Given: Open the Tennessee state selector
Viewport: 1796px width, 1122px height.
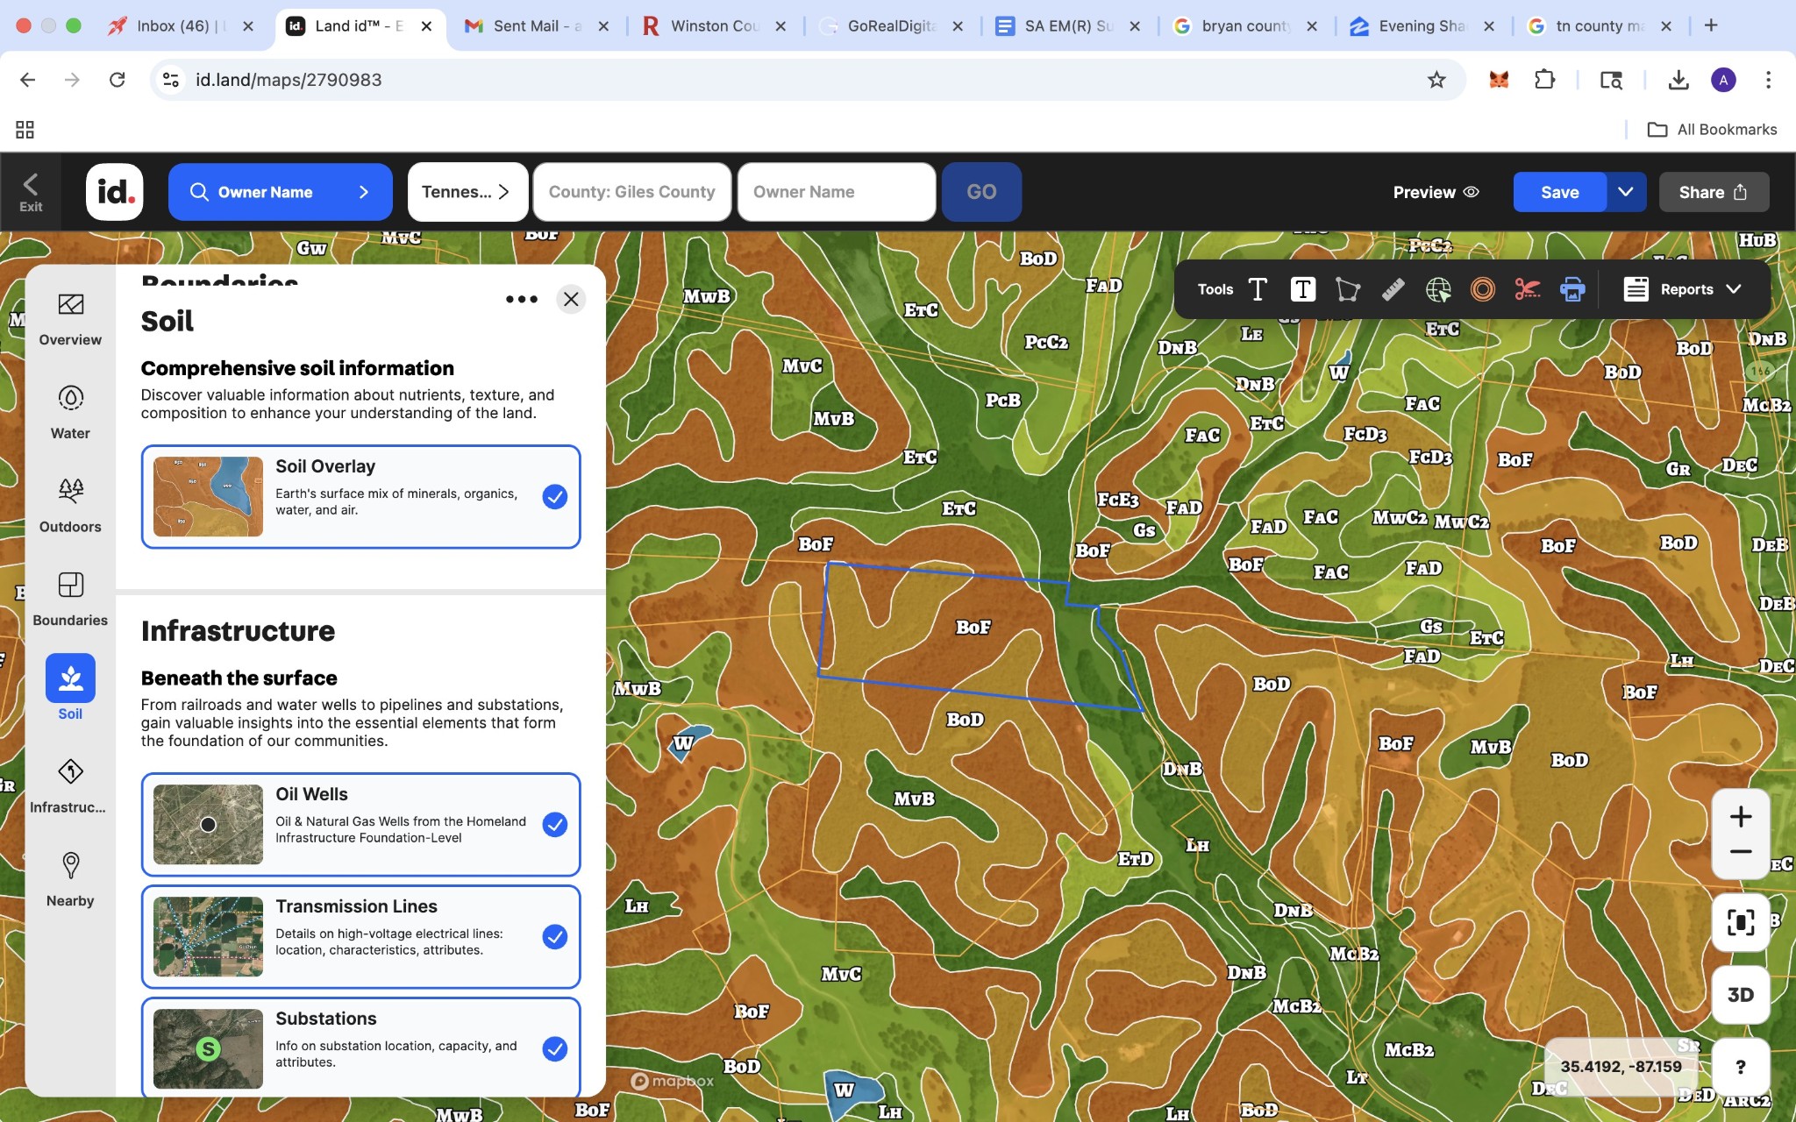Looking at the screenshot, I should tap(467, 192).
